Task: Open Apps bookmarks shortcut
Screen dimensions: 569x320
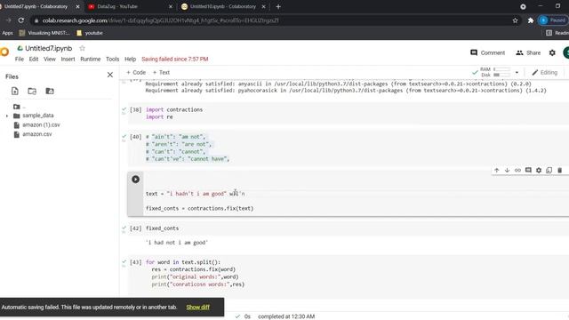Action: coord(7,33)
